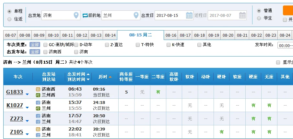The height and width of the screenshot is (139, 293).
Task: Check the GC-高铁/城际 train type box
Action: pos(45,45)
